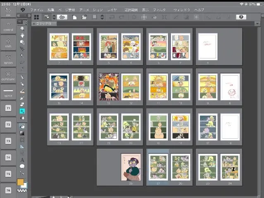Click the orange main color swatch

click(20, 182)
